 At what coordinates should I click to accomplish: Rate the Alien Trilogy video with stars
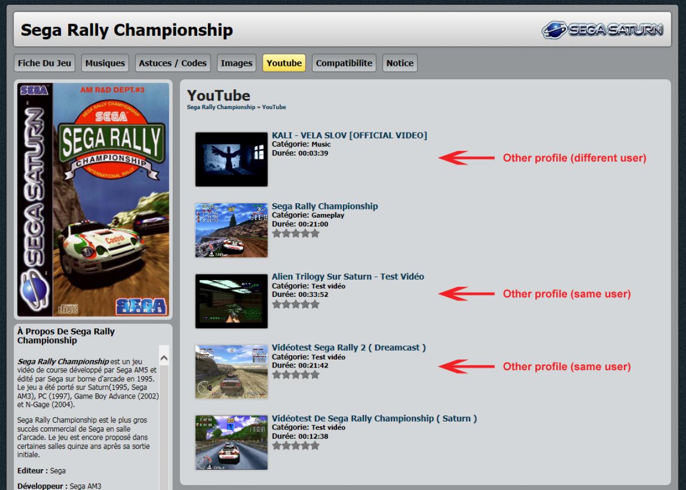pyautogui.click(x=295, y=304)
